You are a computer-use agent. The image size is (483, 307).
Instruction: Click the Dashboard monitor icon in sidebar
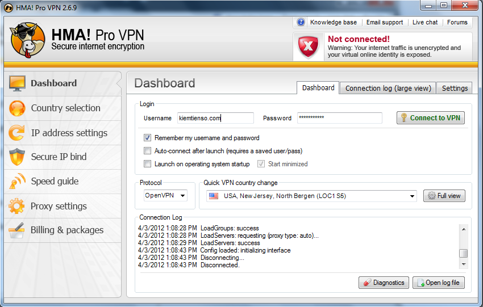[17, 83]
